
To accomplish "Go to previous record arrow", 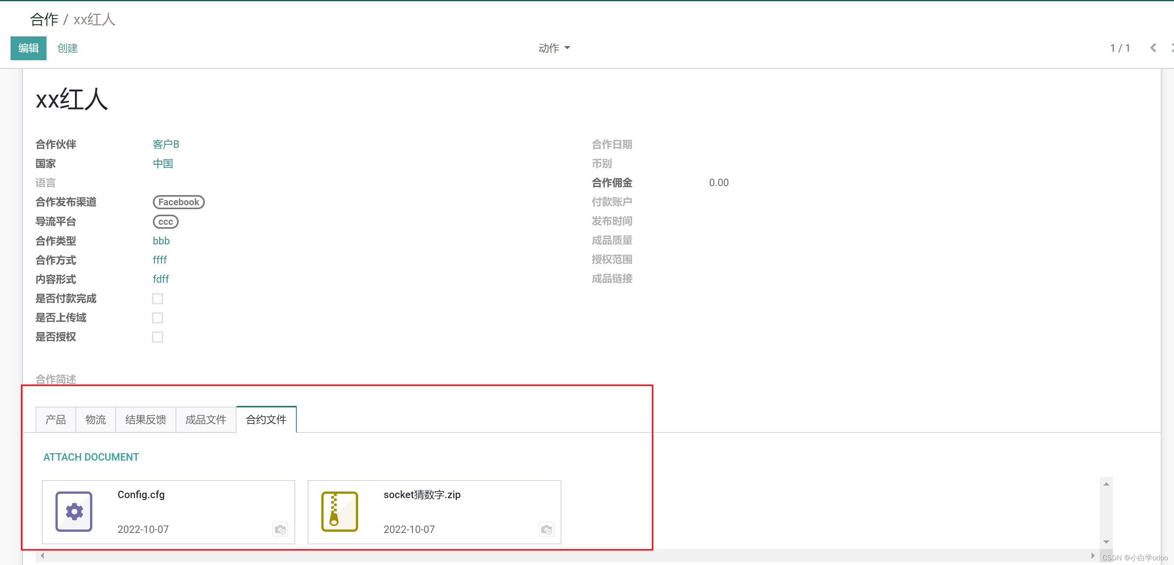I will coord(1153,48).
